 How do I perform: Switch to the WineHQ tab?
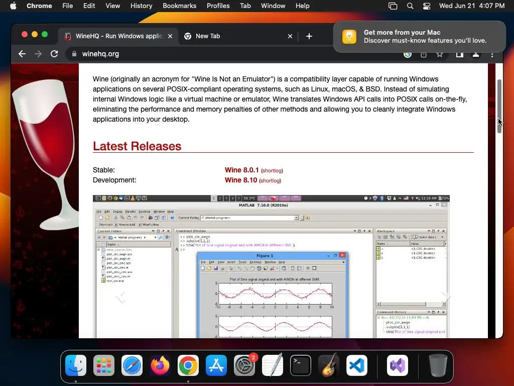click(118, 36)
